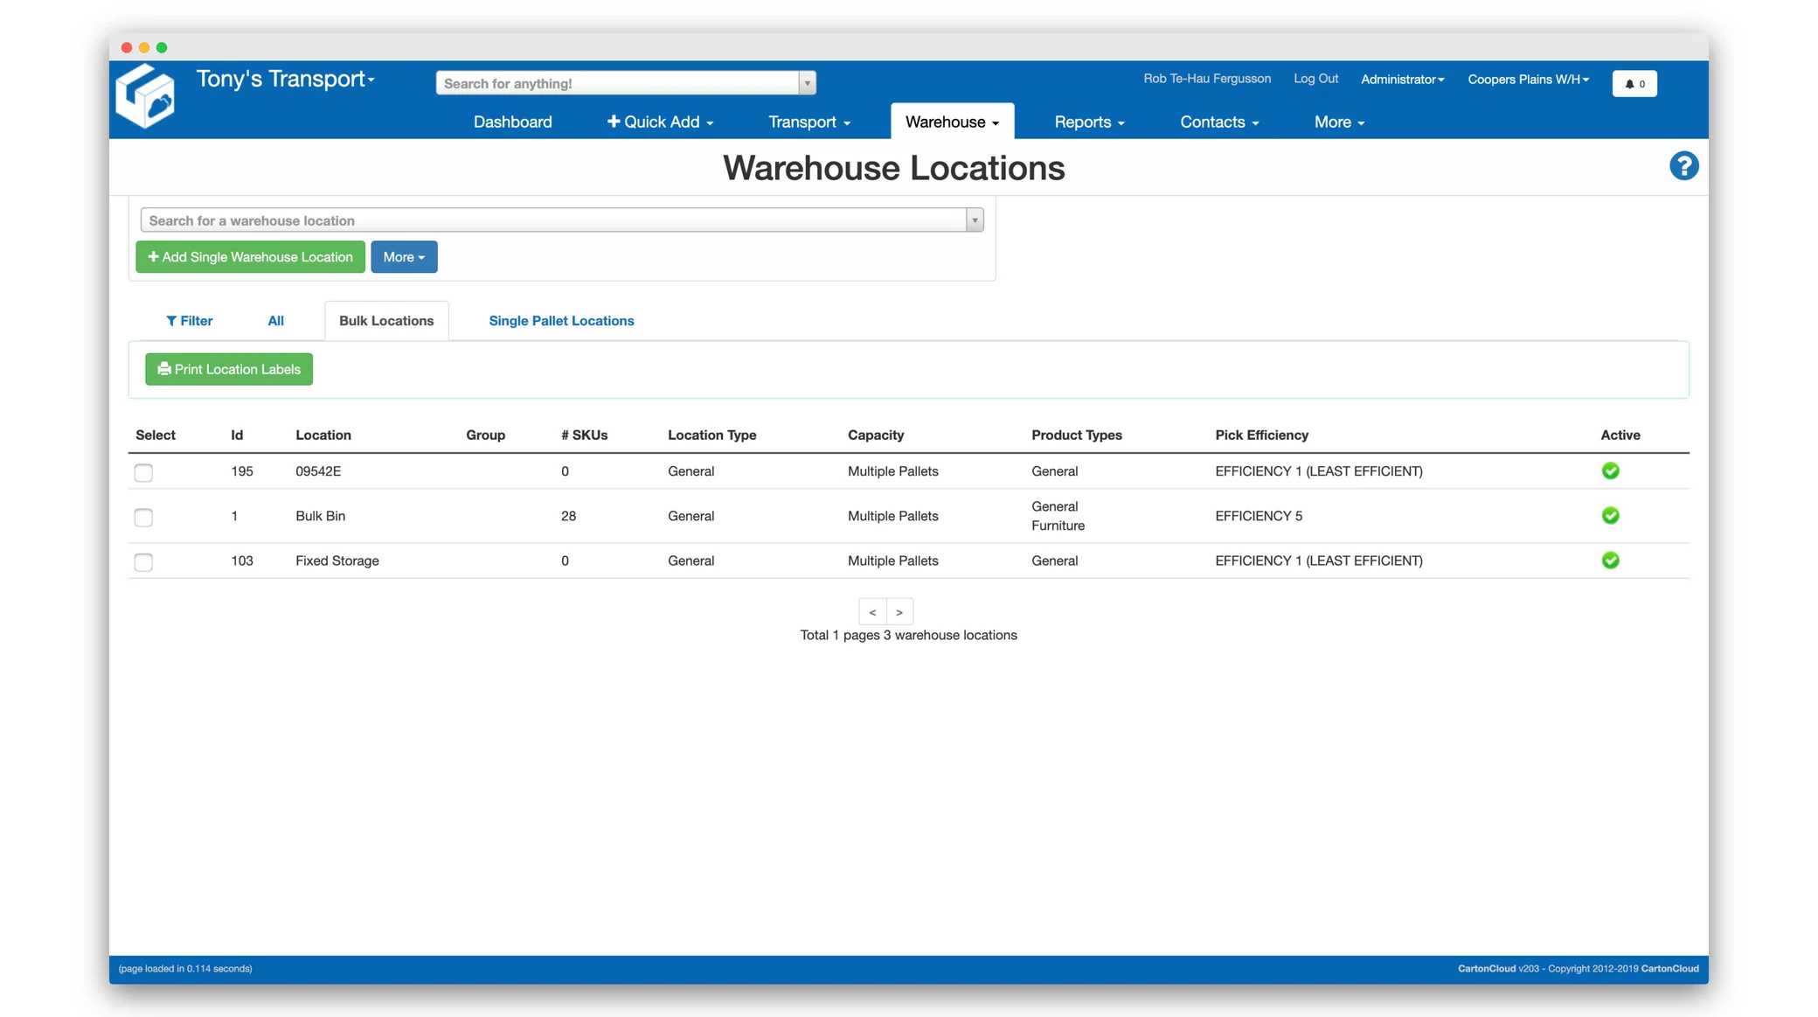Open the blue help question mark icon
The width and height of the screenshot is (1818, 1017).
[x=1683, y=166]
